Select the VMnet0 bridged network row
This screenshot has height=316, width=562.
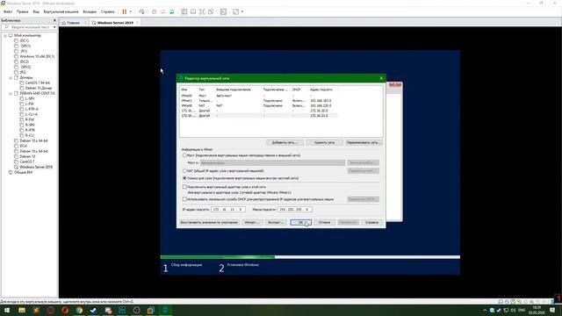[259, 96]
